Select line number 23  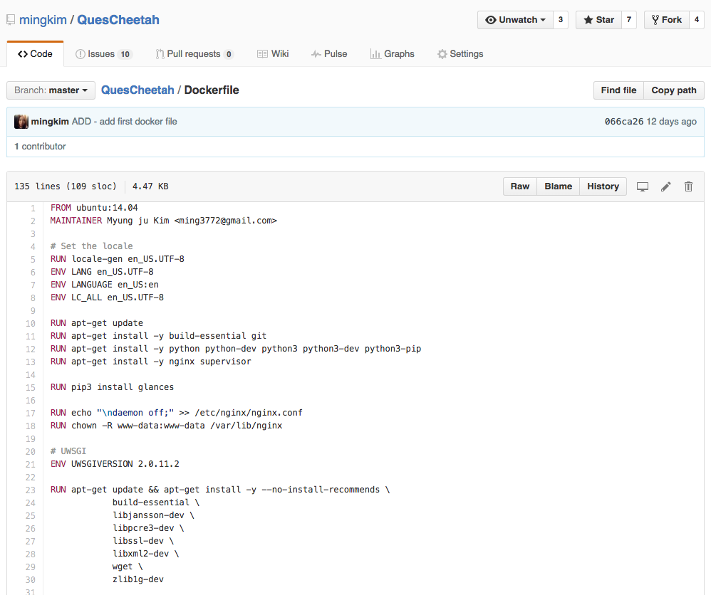(x=31, y=490)
